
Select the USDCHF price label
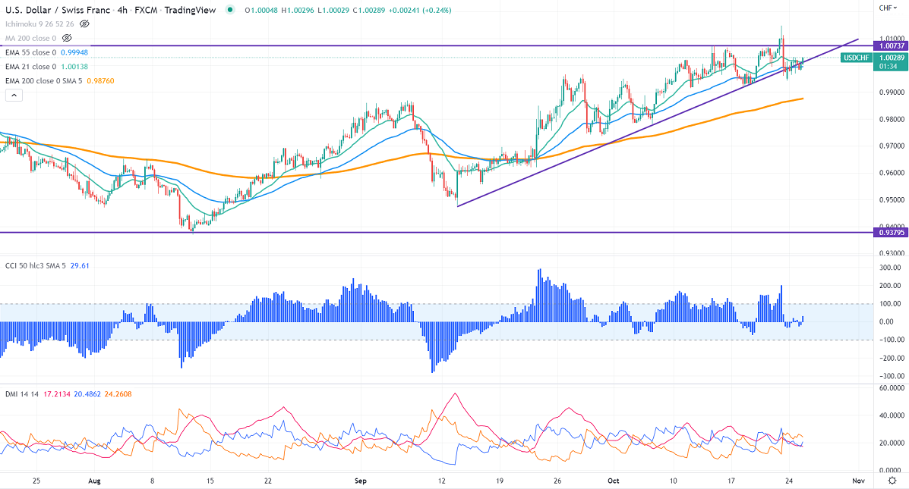[857, 58]
